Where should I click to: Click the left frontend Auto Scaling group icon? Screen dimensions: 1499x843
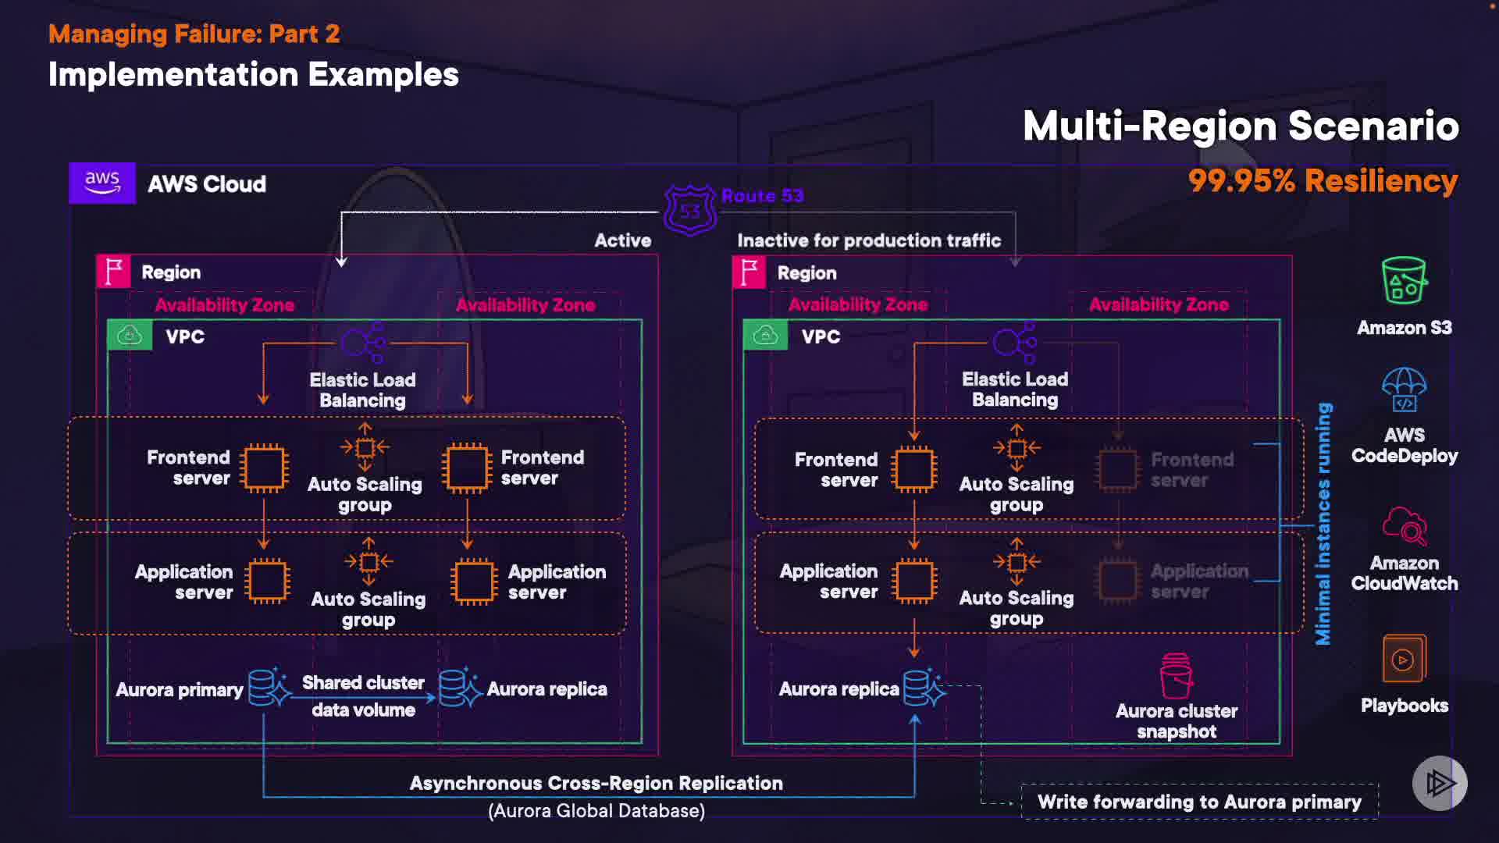[x=365, y=447]
